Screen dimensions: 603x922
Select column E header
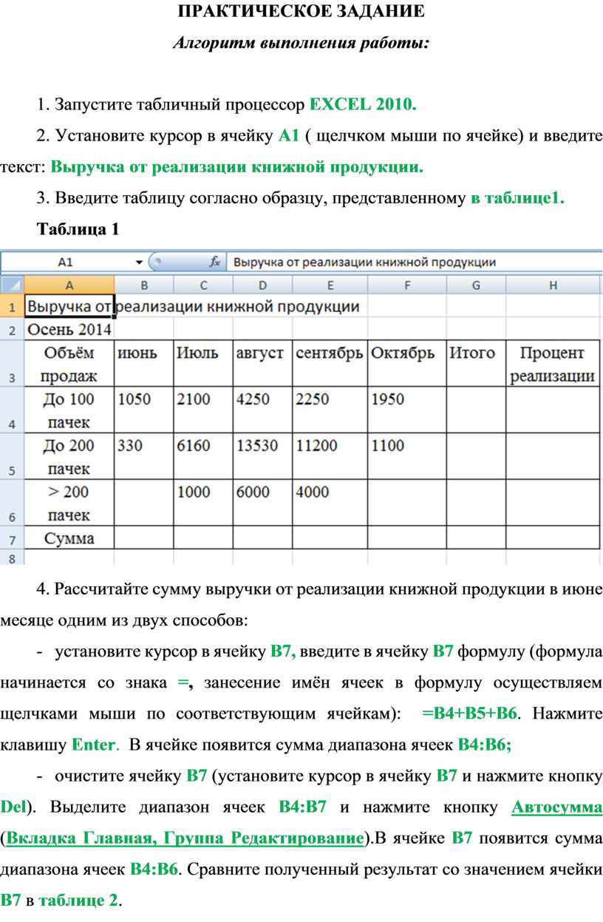tap(330, 285)
